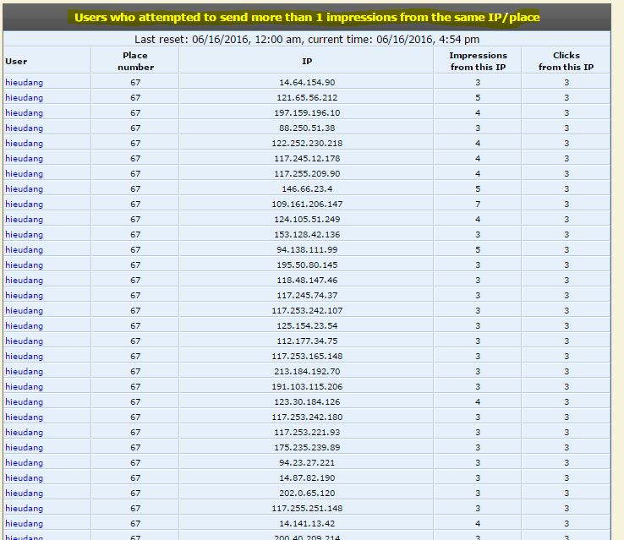This screenshot has width=624, height=540.
Task: Select IP address 14.64.154.90
Action: 307,82
